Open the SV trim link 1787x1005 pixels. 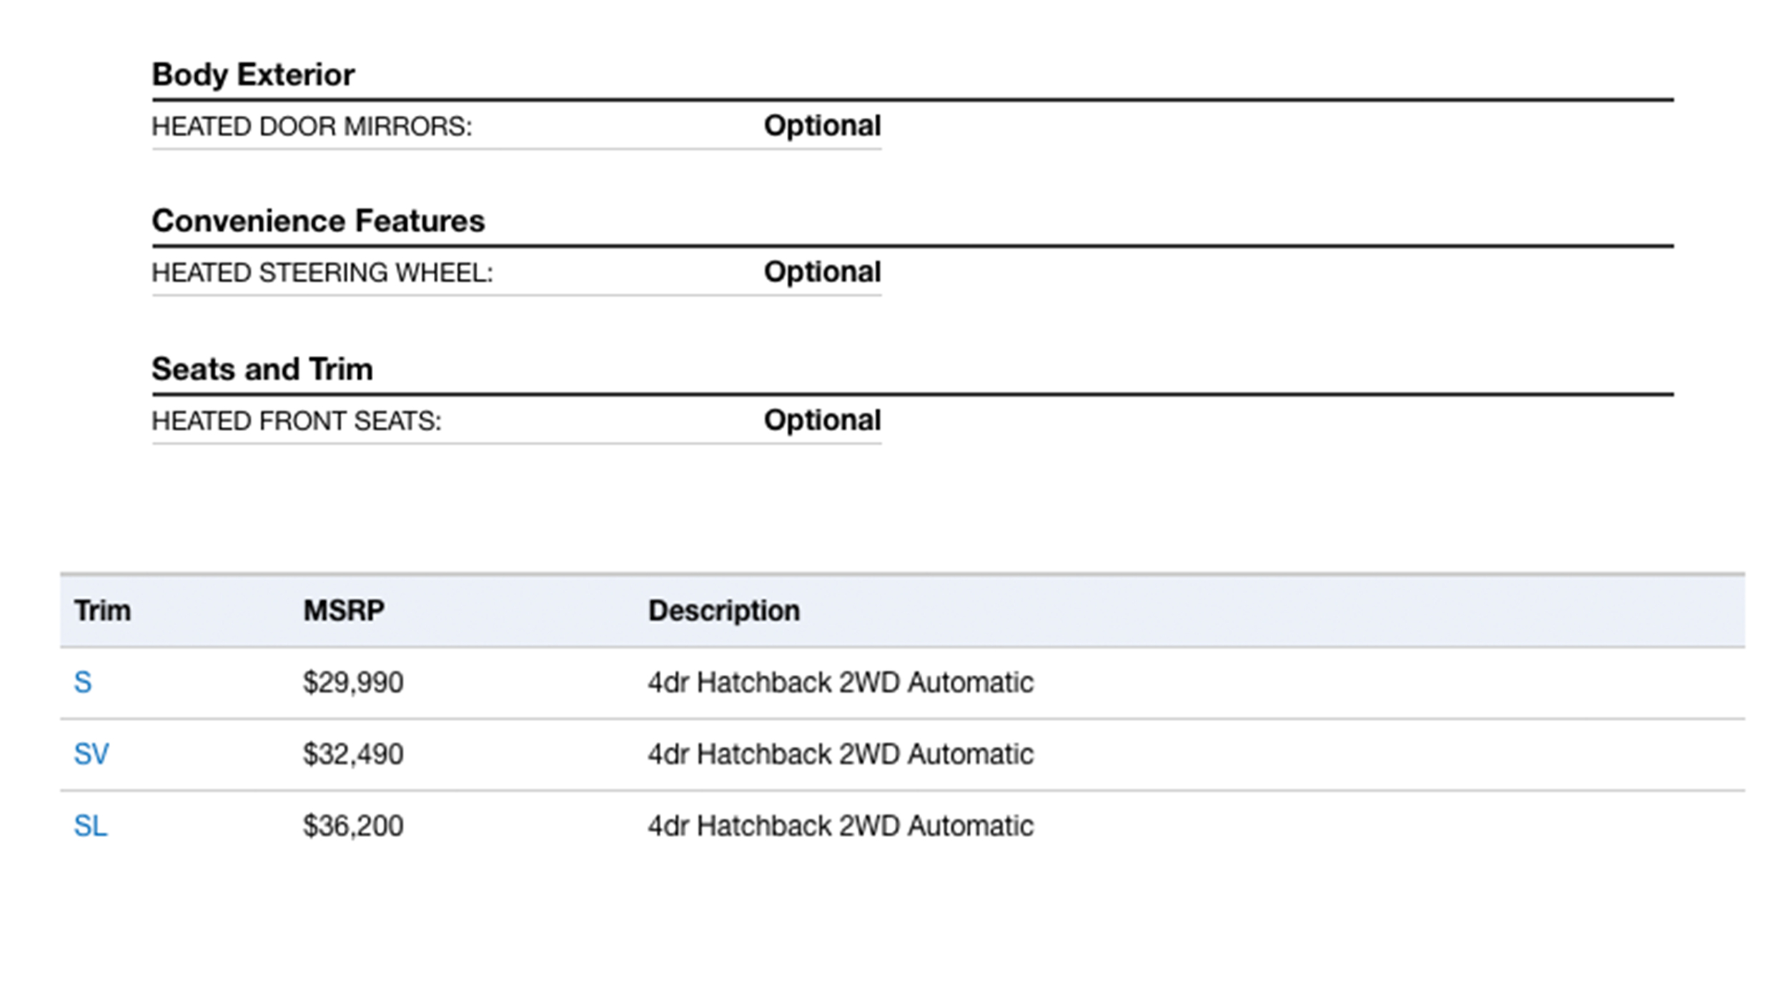(91, 754)
